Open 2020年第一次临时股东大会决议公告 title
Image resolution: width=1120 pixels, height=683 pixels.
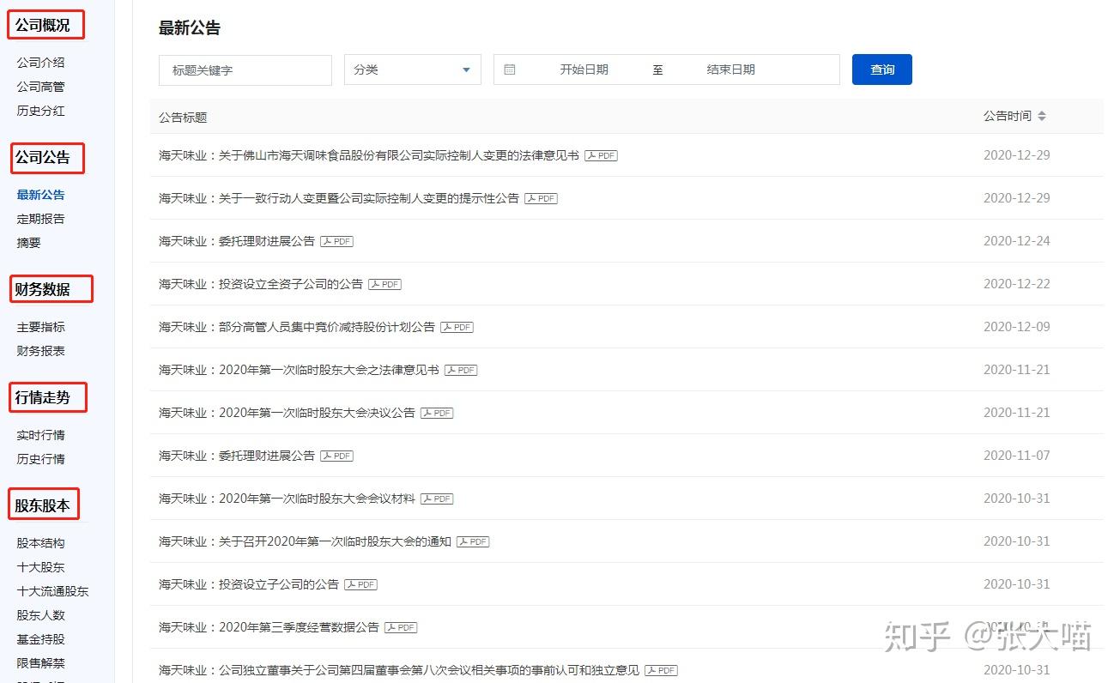287,413
